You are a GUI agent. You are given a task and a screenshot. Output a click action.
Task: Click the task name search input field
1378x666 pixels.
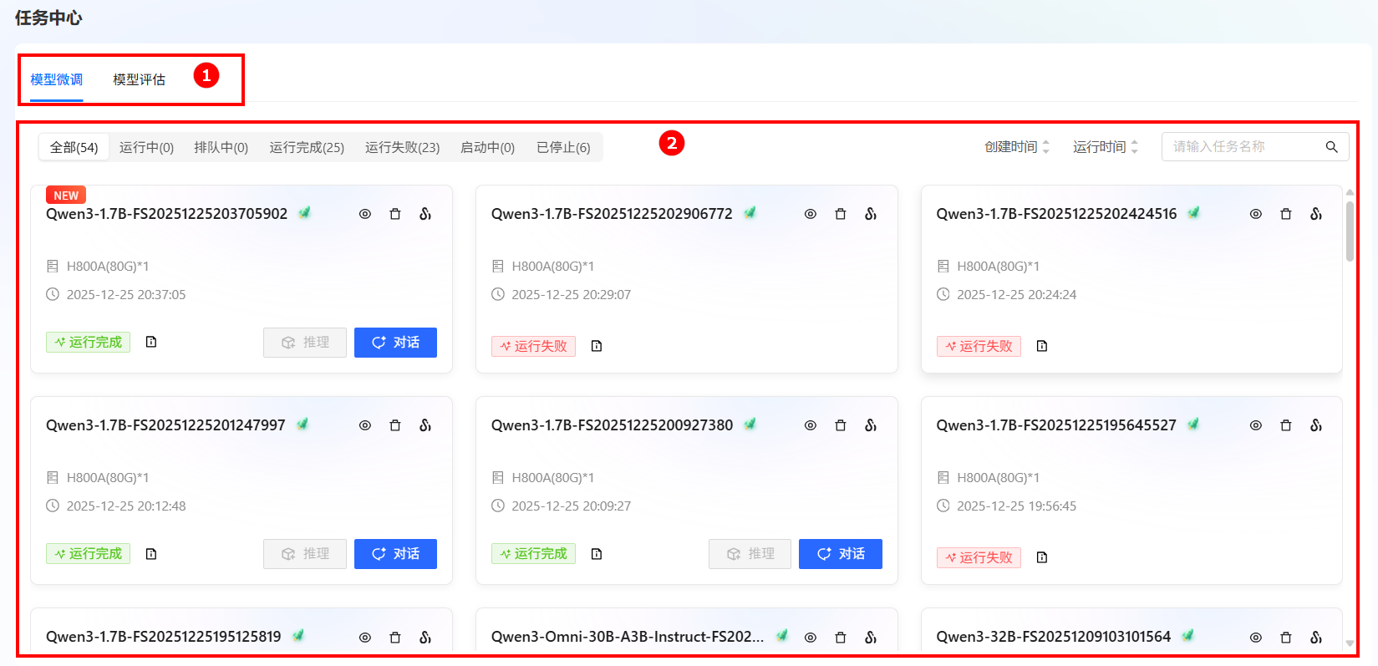[x=1241, y=147]
